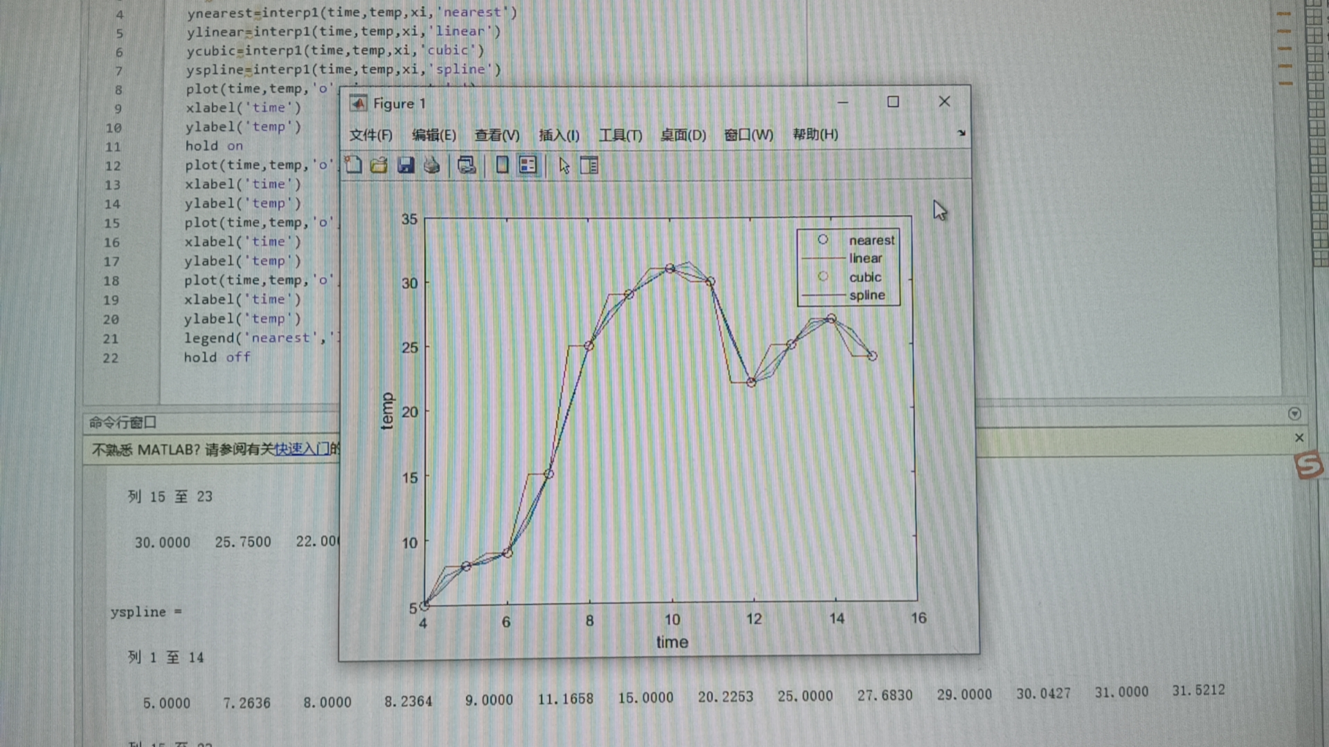The image size is (1329, 747).
Task: Open the Property Inspector toolbar icon
Action: [589, 165]
